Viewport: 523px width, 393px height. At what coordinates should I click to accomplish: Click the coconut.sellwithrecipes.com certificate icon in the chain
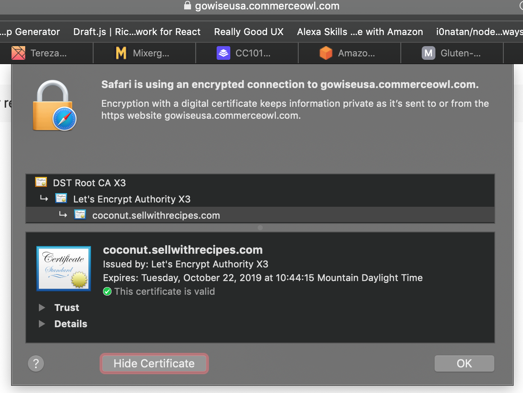click(x=80, y=215)
